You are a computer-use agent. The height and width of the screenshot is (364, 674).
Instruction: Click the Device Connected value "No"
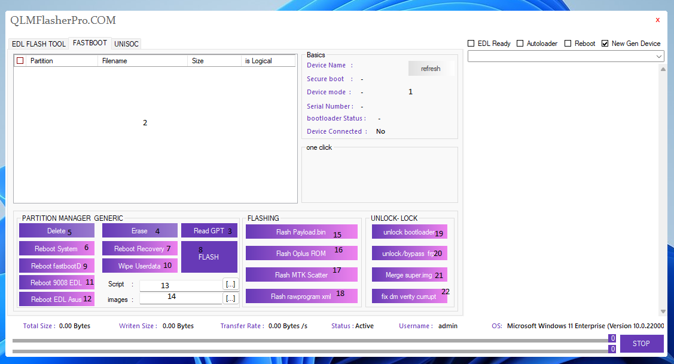[380, 131]
